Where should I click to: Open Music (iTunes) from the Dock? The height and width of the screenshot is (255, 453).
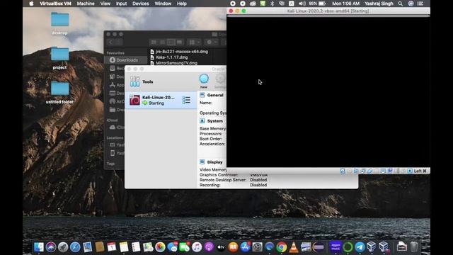(x=197, y=247)
